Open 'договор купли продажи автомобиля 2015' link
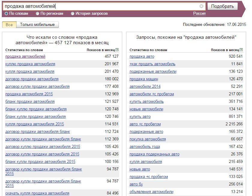 click(42, 154)
